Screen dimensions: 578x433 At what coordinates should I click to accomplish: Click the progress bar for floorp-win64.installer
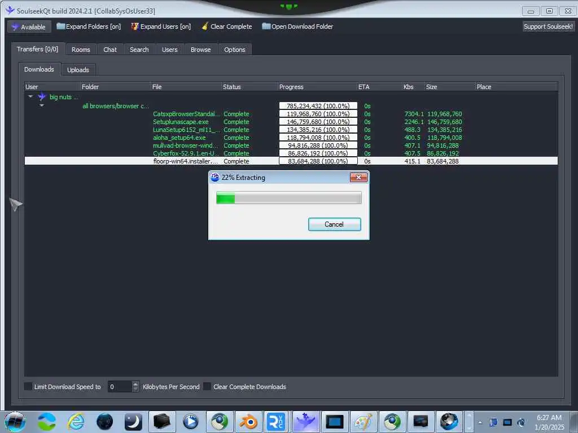click(x=318, y=161)
